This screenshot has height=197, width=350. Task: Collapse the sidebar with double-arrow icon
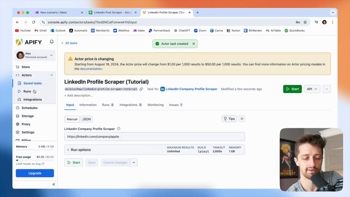click(x=54, y=184)
